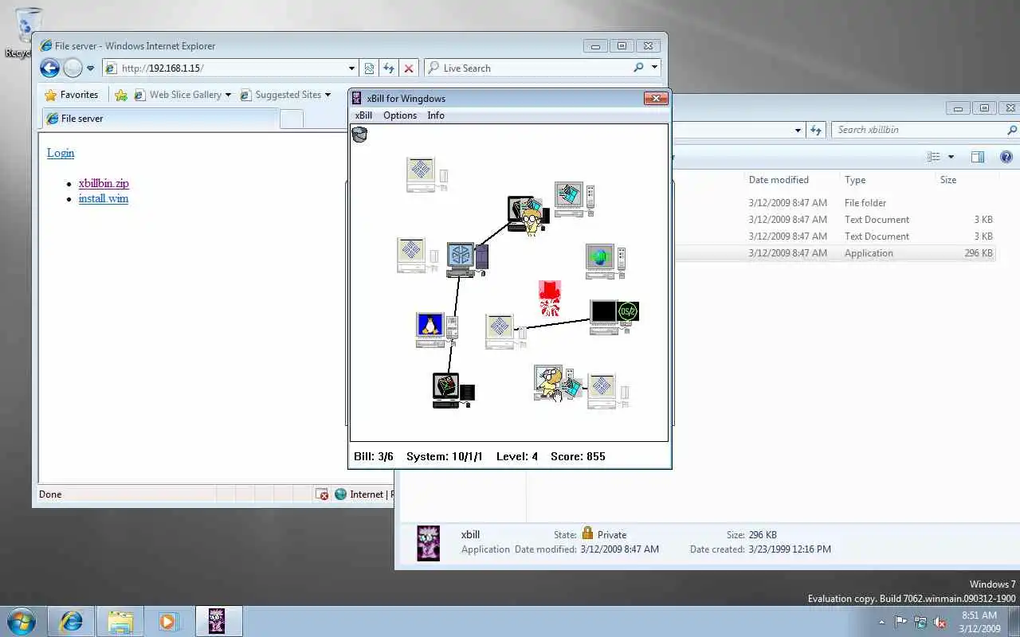Viewport: 1020px width, 637px height.
Task: Expand the Explorer address bar history dropdown
Action: pos(798,130)
